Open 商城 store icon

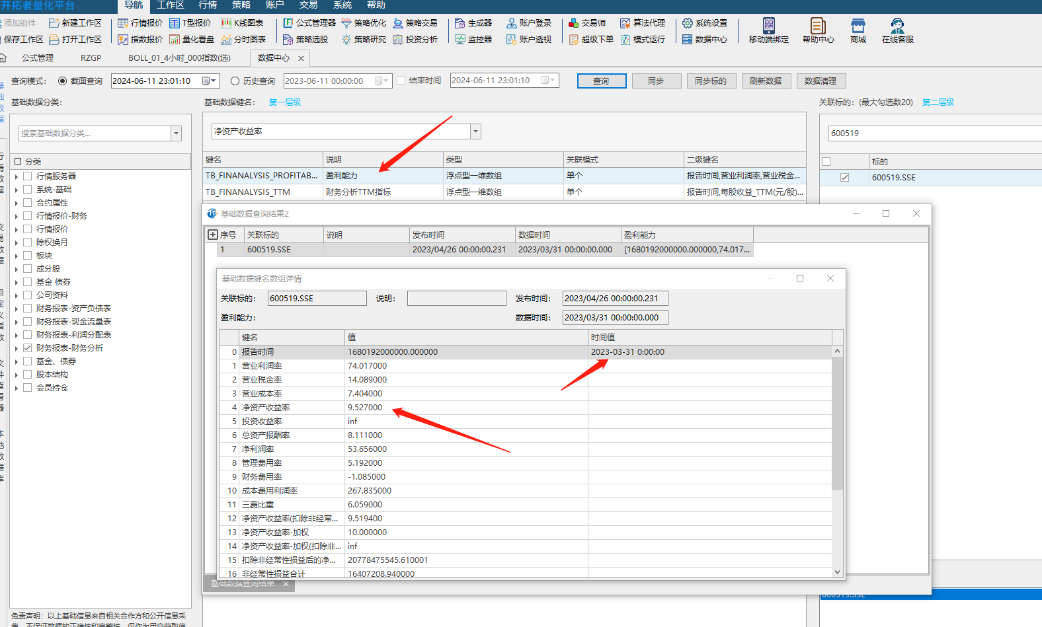click(858, 30)
